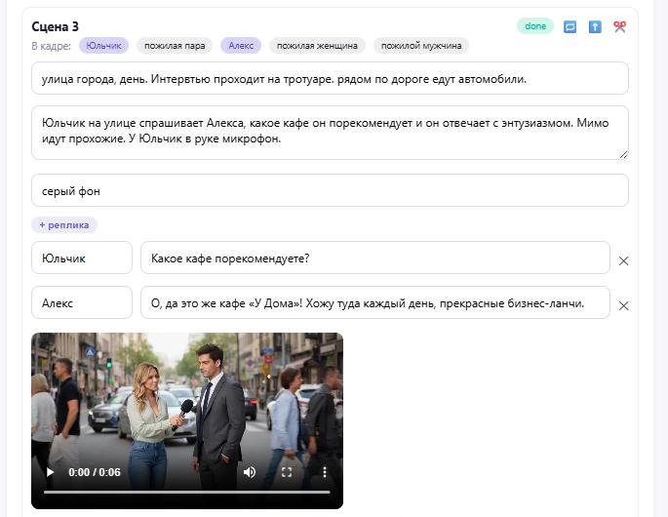Edit the line about кафе «У Дома»
Viewport: 668px width, 517px height.
[x=375, y=302]
